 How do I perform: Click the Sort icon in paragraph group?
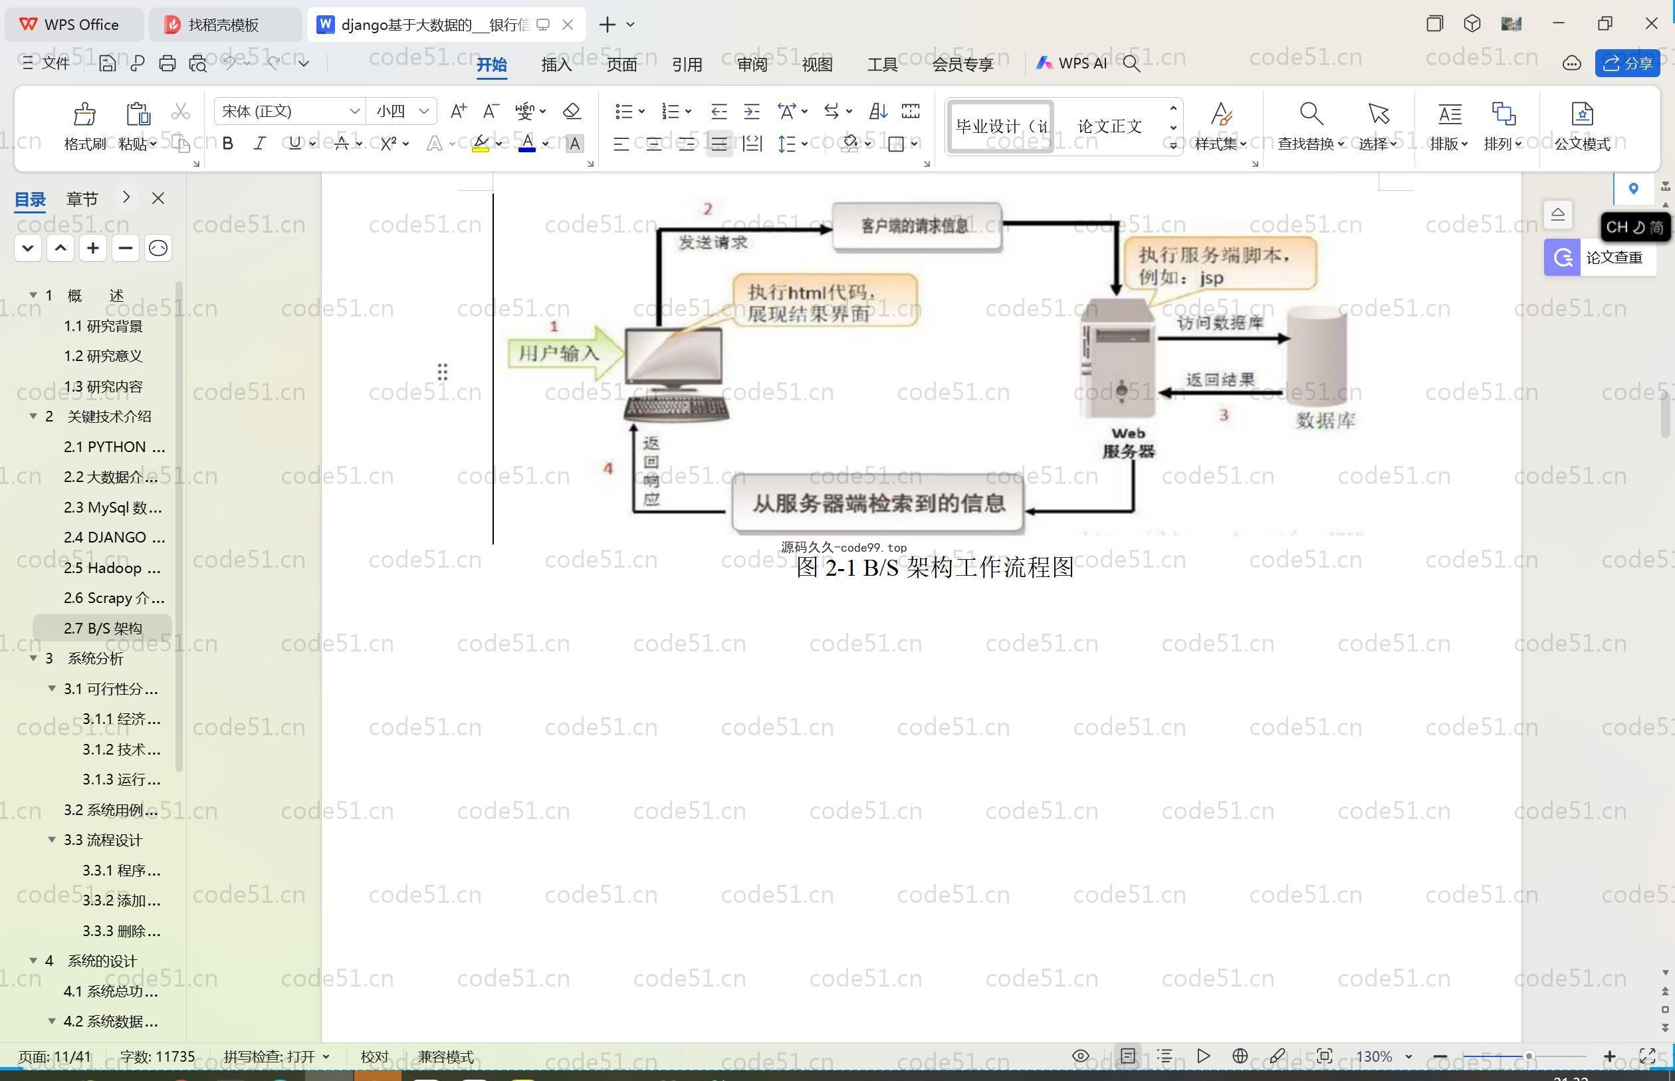(x=878, y=111)
